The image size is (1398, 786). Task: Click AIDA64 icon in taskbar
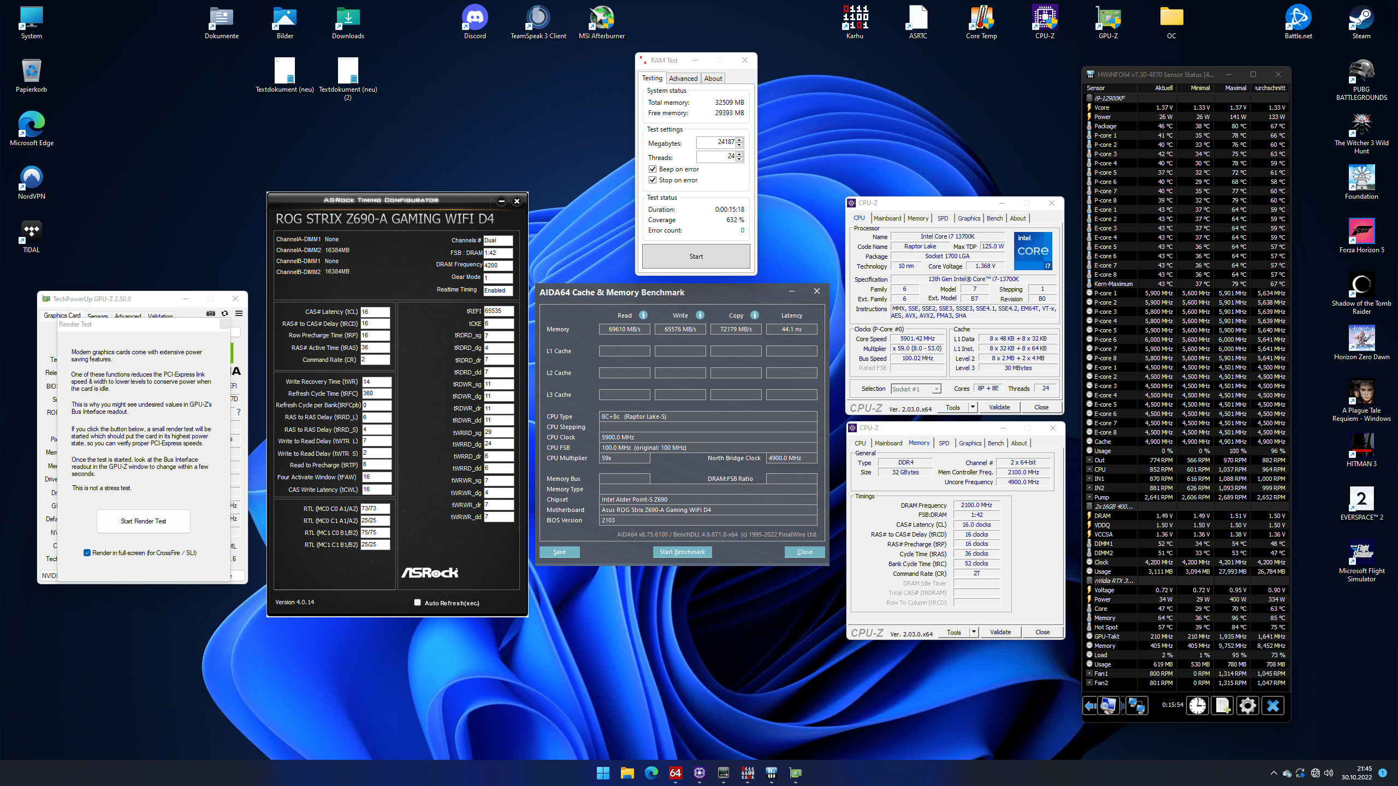(675, 773)
